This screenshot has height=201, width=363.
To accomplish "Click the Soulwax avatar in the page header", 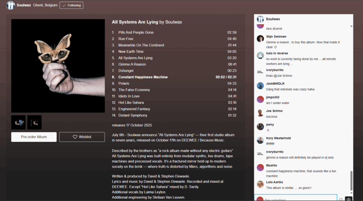I will click(11, 5).
